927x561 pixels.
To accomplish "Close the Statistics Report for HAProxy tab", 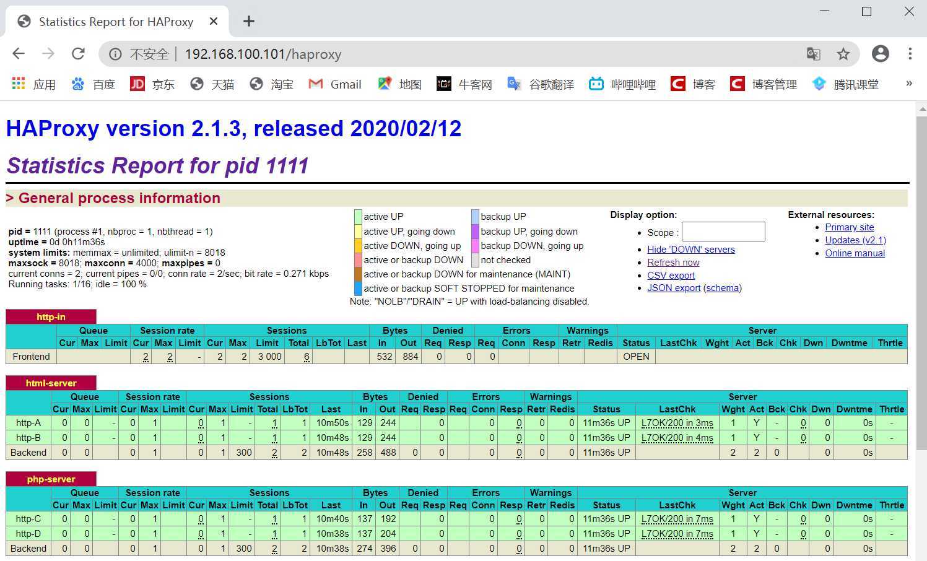I will [214, 21].
